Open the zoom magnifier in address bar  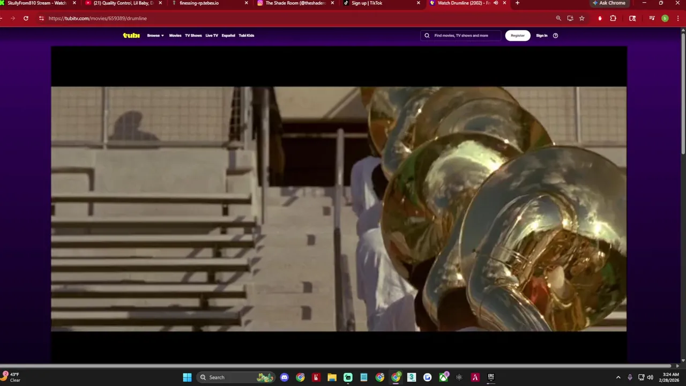tap(558, 18)
